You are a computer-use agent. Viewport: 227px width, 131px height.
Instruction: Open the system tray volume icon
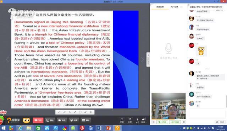click(205, 128)
